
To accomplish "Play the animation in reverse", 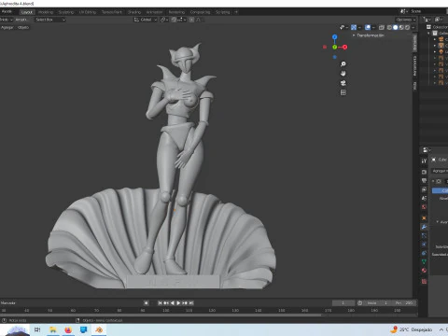I will (173, 302).
